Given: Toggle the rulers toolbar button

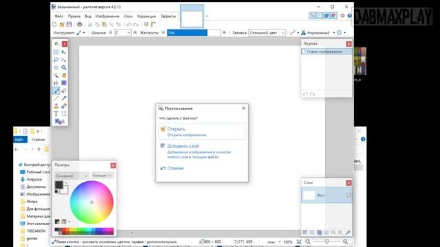Looking at the screenshot, I should pyautogui.click(x=153, y=25).
